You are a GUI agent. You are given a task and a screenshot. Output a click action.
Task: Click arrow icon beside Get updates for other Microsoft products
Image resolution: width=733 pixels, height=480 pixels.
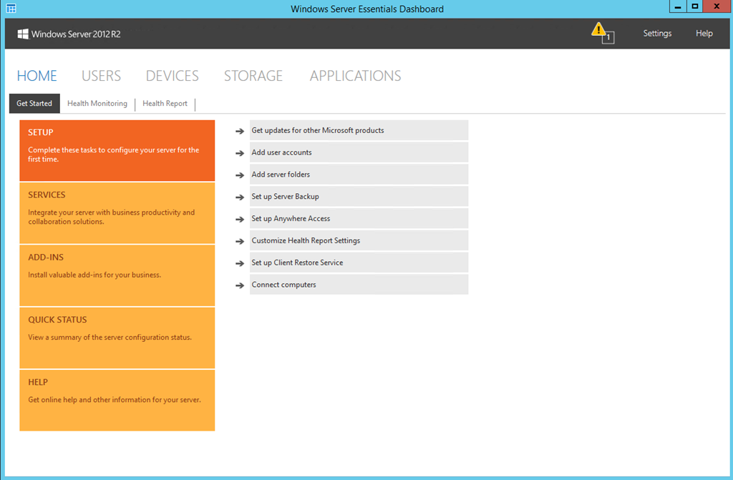(x=240, y=132)
